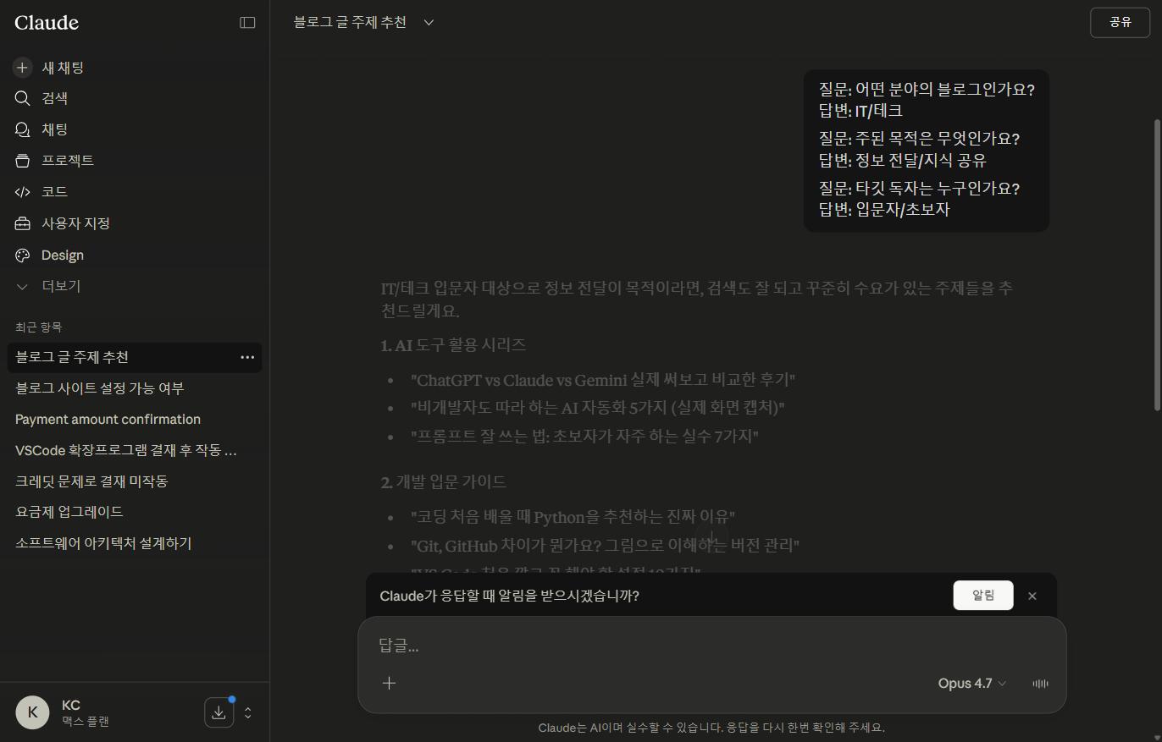
Task: Expand the account switcher arrows near KC
Action: coord(247,712)
